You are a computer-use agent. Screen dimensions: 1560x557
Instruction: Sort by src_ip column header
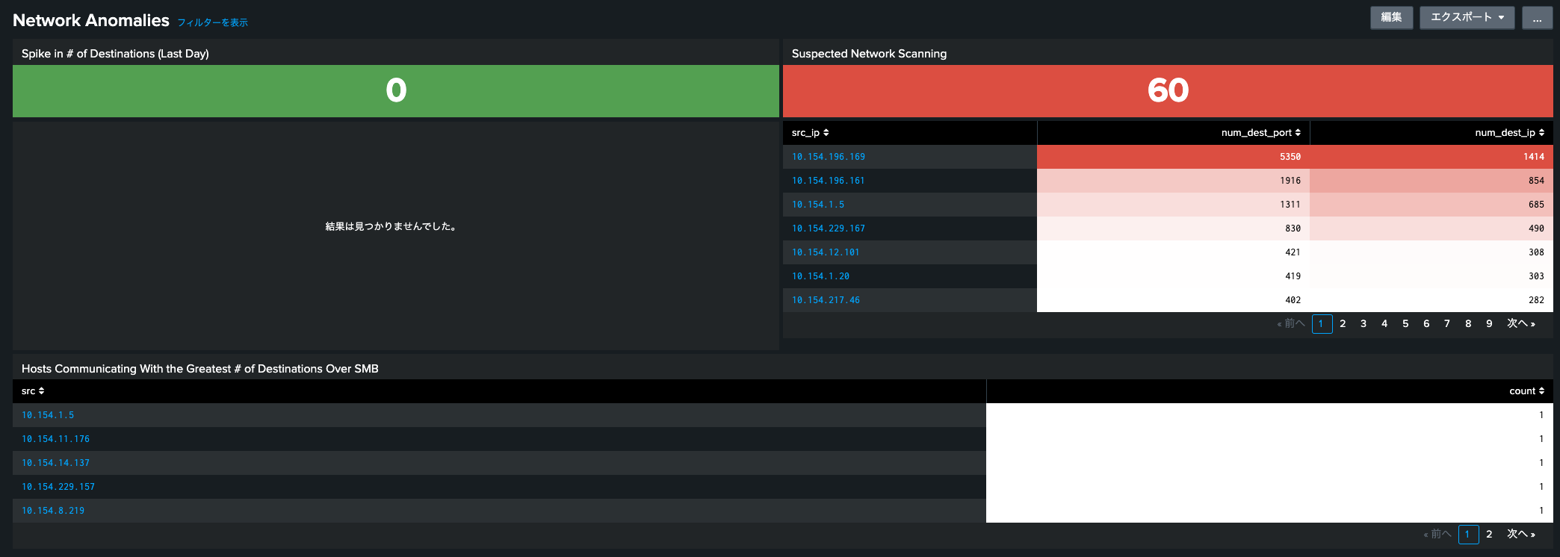pyautogui.click(x=810, y=133)
